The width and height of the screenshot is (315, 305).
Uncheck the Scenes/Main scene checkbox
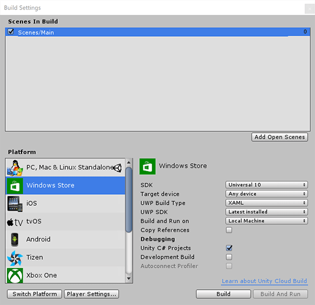tap(10, 31)
